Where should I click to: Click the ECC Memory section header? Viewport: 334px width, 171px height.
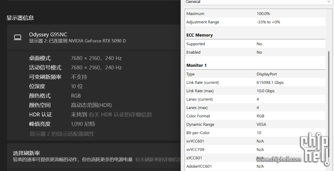pos(199,35)
